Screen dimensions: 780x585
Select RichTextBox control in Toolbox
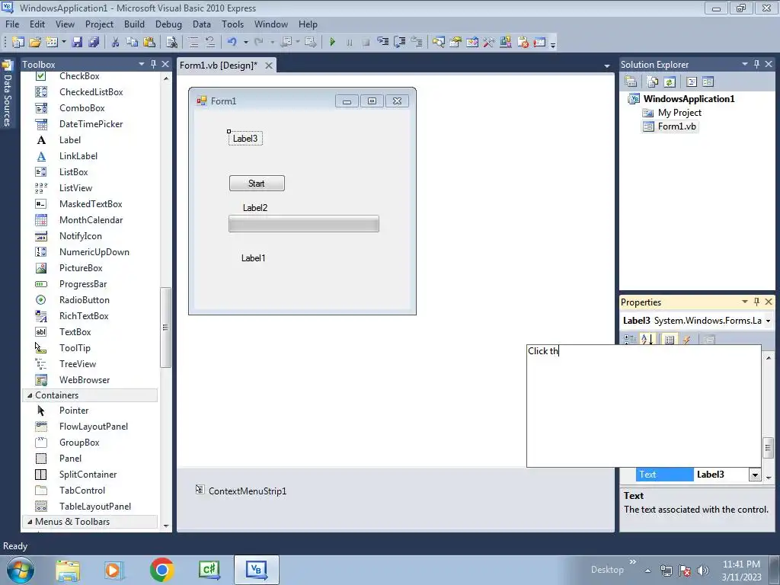(84, 316)
